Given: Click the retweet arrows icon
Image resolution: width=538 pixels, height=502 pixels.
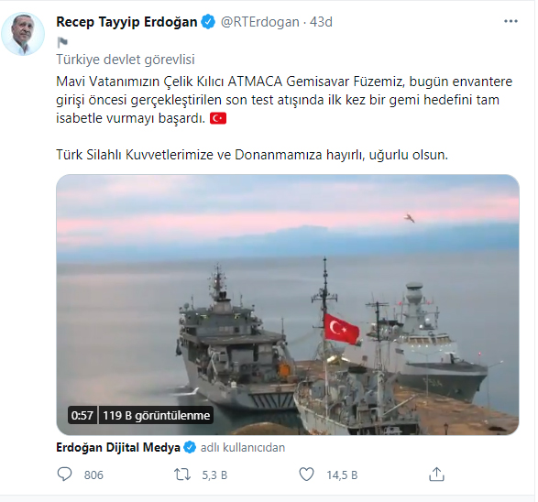Looking at the screenshot, I should coord(182,475).
